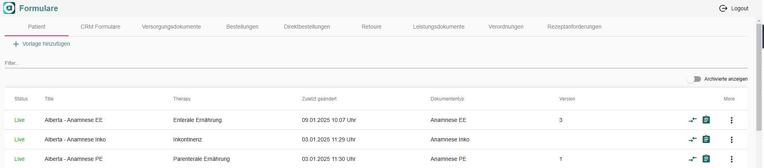
Task: Go to the Rezeptanforderungen tab
Action: [574, 27]
